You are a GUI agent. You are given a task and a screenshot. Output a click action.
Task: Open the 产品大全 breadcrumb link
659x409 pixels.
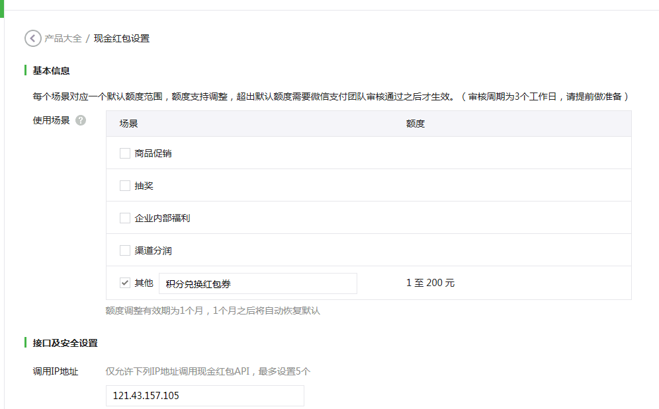point(63,38)
